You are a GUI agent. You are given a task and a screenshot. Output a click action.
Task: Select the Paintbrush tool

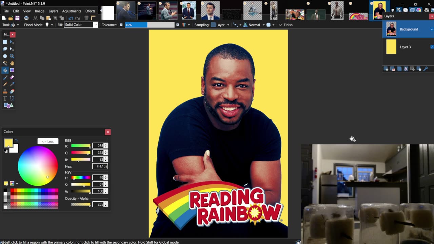5,77
